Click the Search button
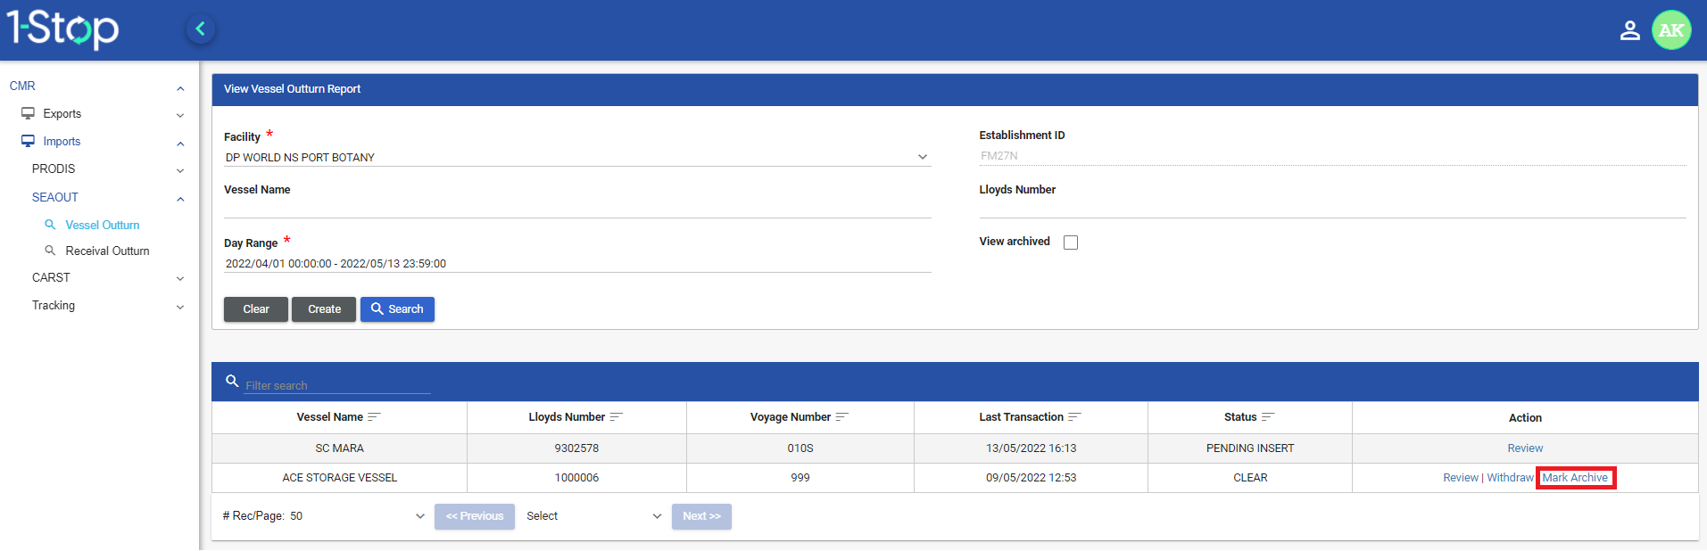This screenshot has height=551, width=1707. (397, 309)
